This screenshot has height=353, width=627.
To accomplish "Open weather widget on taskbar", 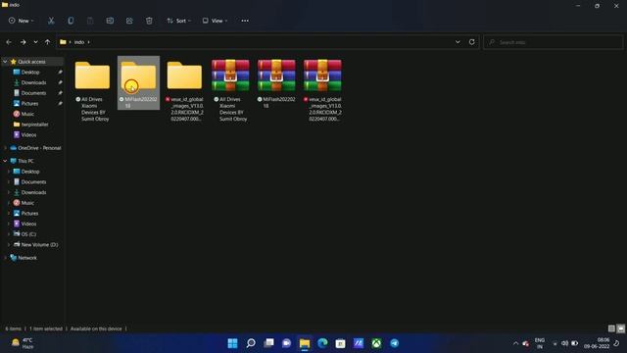I will click(22, 343).
